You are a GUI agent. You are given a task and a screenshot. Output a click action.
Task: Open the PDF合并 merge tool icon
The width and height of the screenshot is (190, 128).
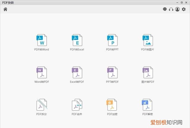click(x=77, y=105)
